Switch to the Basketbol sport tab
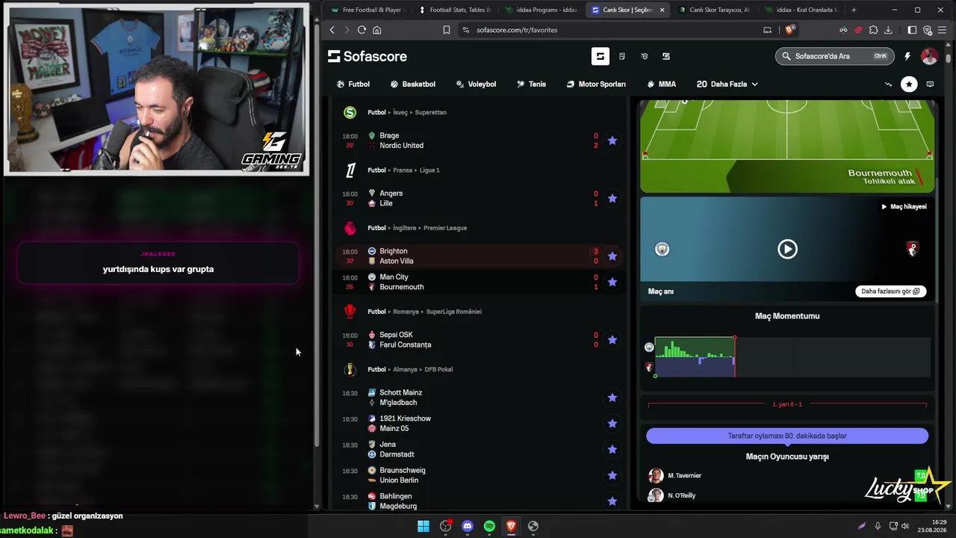The width and height of the screenshot is (956, 538). [x=413, y=84]
